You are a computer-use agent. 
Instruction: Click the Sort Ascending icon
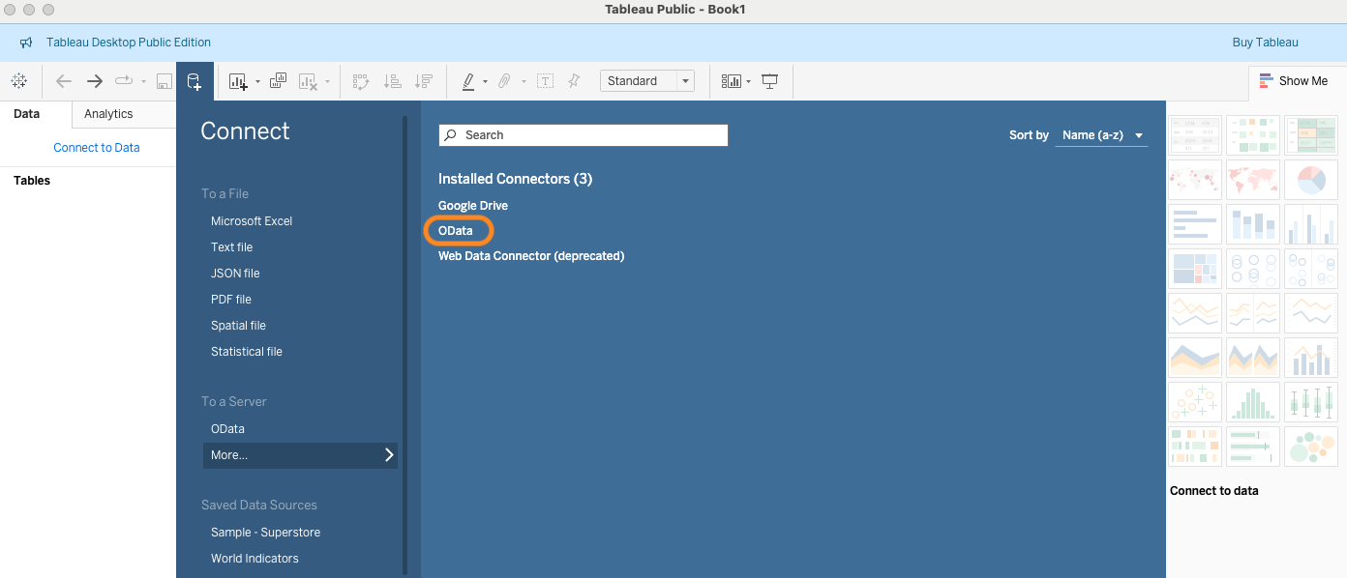pos(392,81)
